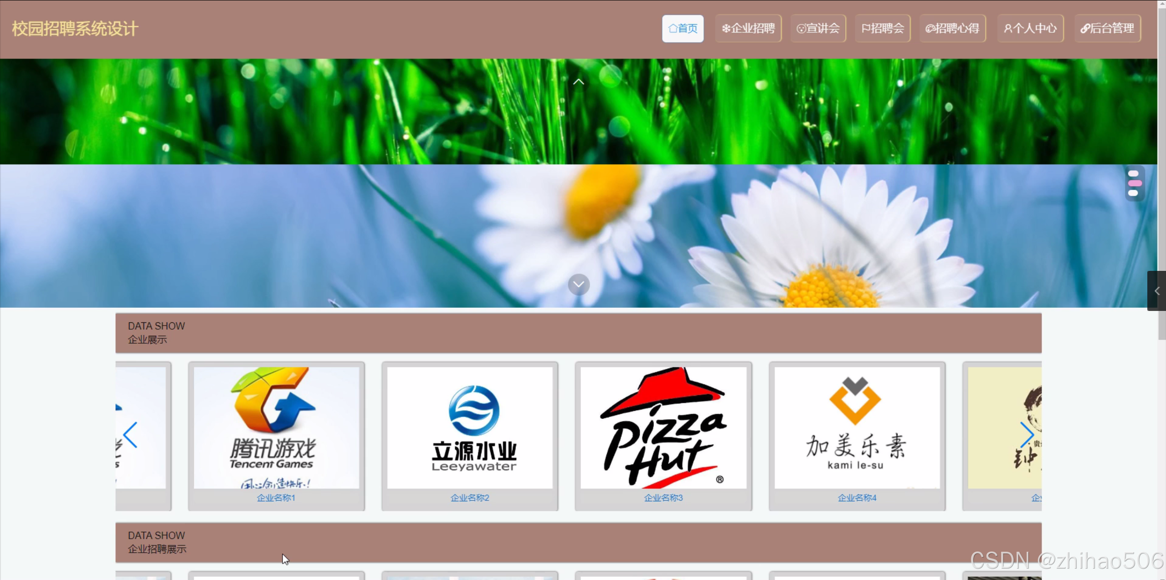Open 招聘心得 section
The image size is (1166, 580).
tap(952, 29)
